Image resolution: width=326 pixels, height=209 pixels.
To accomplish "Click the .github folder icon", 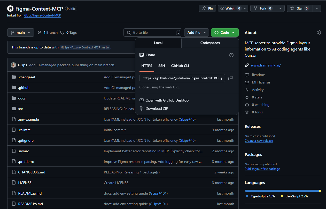I will [14, 88].
